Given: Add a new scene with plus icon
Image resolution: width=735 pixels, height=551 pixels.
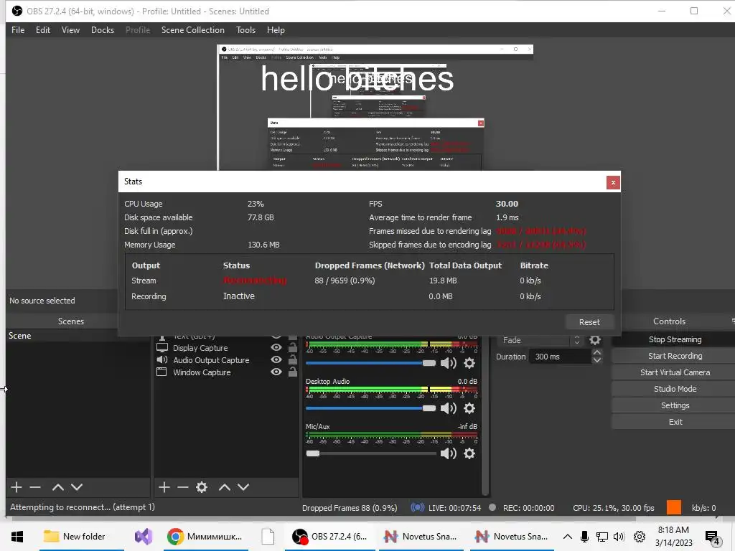Looking at the screenshot, I should [x=17, y=487].
